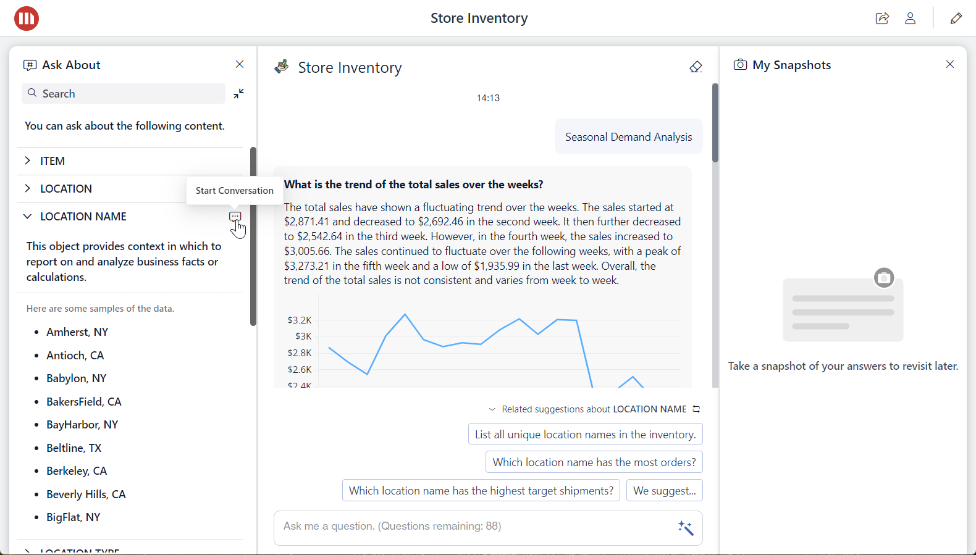Refresh the related suggestions
Viewport: 976px width, 555px height.
click(x=697, y=409)
